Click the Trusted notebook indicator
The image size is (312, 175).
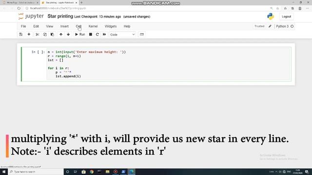click(x=259, y=26)
